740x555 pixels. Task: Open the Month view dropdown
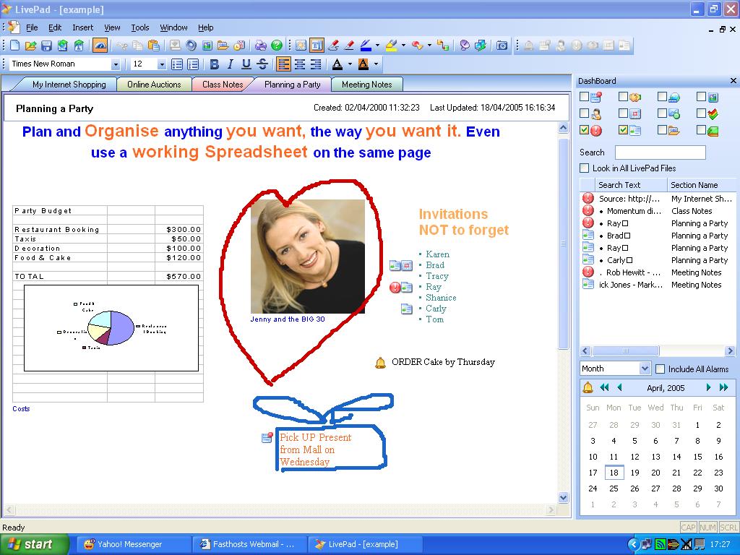coord(645,369)
